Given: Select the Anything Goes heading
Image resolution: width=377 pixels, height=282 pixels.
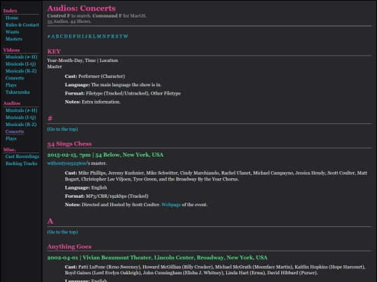Looking at the screenshot, I should (x=70, y=246).
